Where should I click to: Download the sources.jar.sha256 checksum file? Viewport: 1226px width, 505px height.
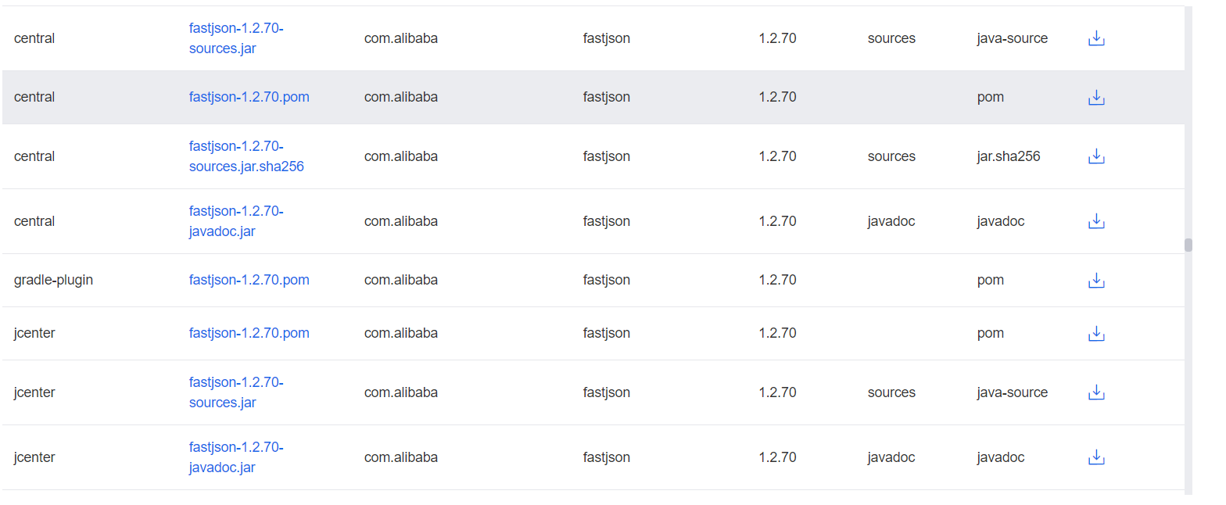1095,156
